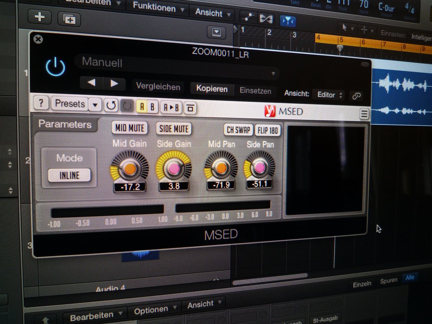
Task: Click the redo grayed arrow icon
Action: pyautogui.click(x=127, y=106)
